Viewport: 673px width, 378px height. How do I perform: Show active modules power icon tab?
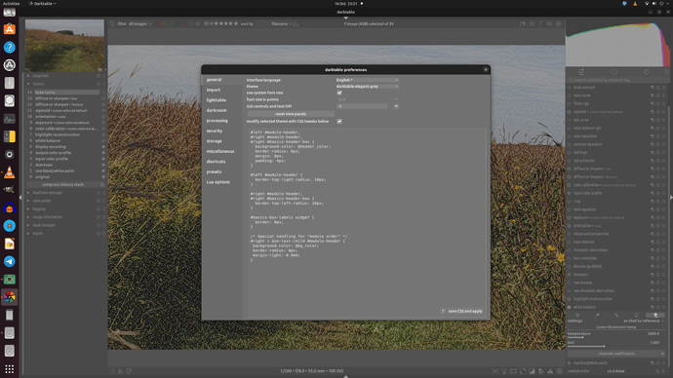[x=614, y=72]
